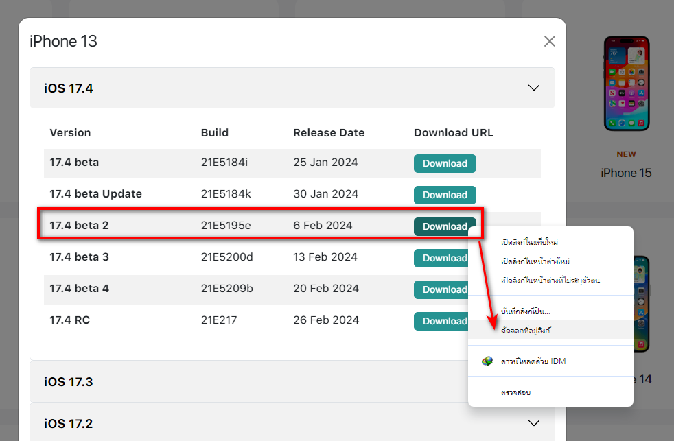Close the iPhone 13 dialog
674x441 pixels.
tap(549, 41)
